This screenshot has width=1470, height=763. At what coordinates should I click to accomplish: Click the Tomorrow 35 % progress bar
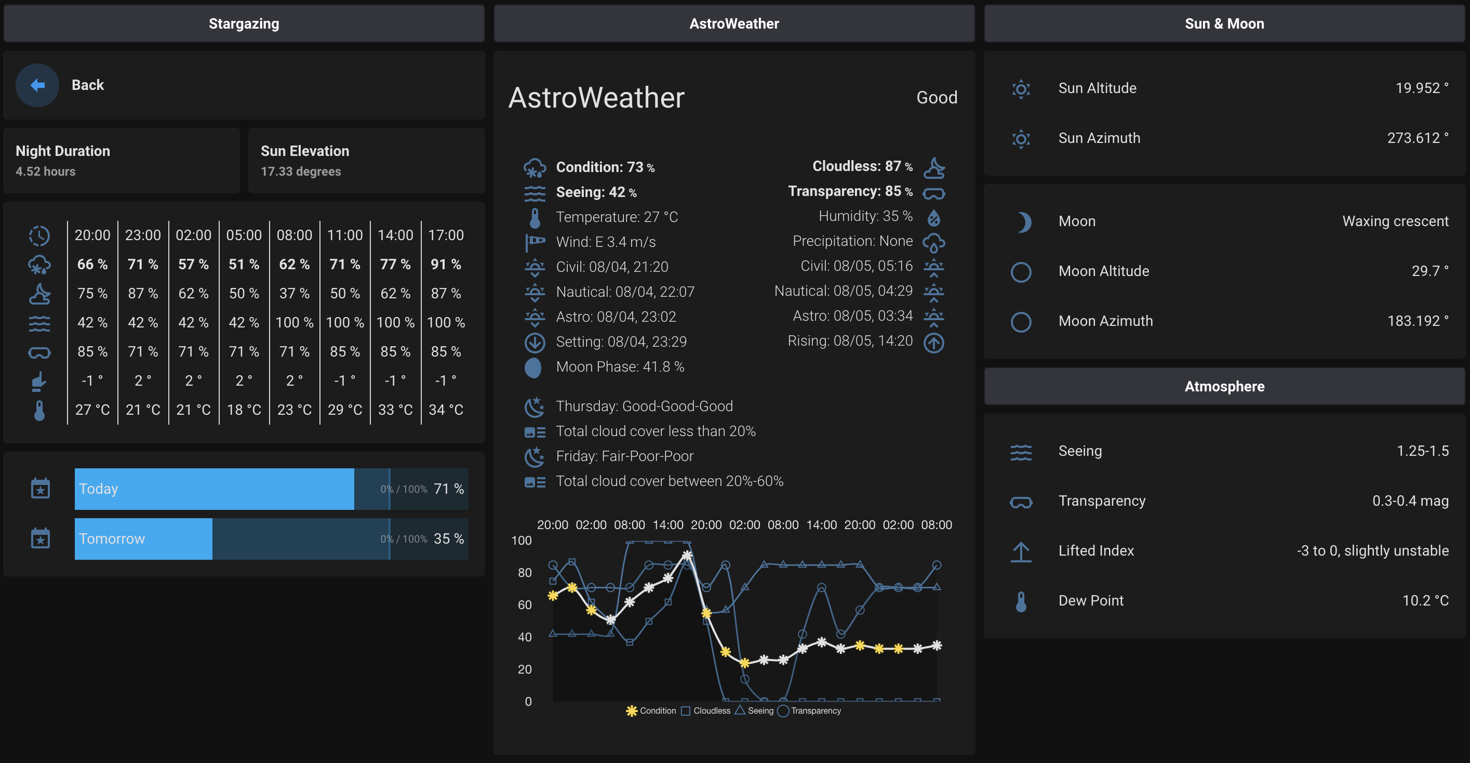[271, 538]
